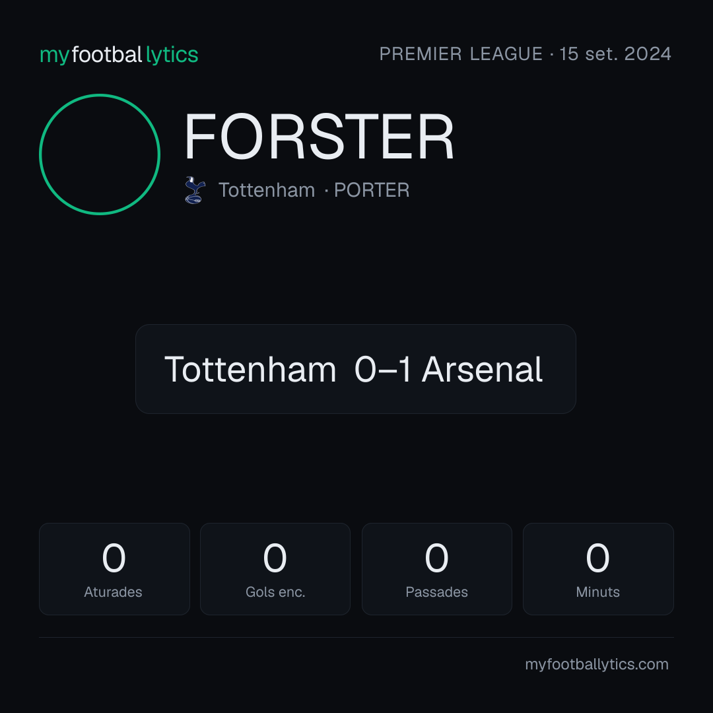
Task: Click the myfootballytics logo
Action: (x=119, y=55)
